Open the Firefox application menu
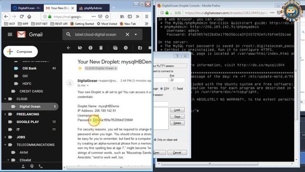The height and width of the screenshot is (172, 305). coord(147,17)
